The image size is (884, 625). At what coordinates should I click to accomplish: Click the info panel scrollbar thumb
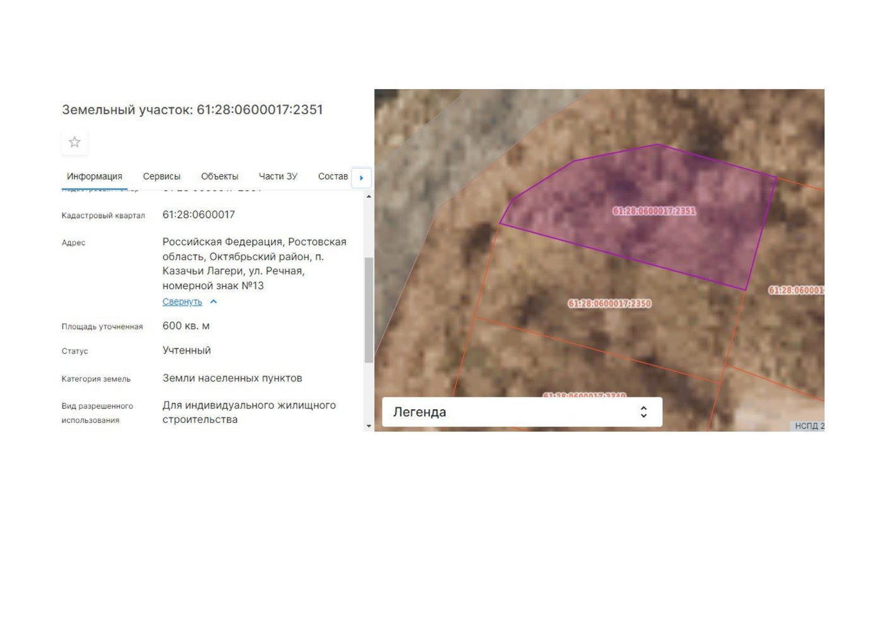pyautogui.click(x=369, y=310)
